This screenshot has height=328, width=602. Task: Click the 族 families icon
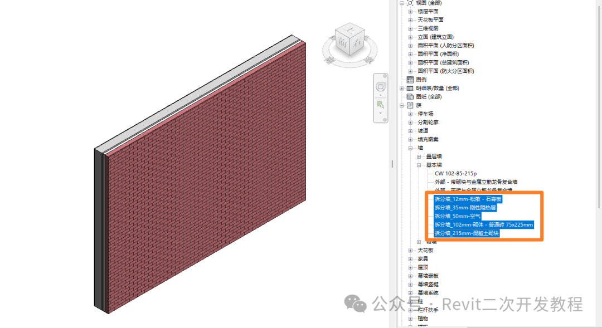pyautogui.click(x=410, y=105)
